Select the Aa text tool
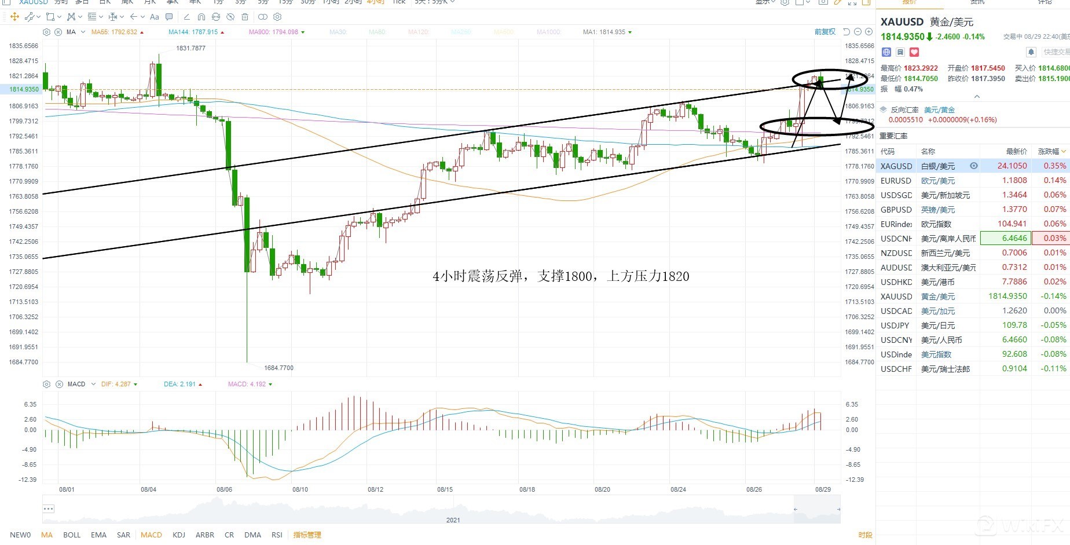 (155, 17)
